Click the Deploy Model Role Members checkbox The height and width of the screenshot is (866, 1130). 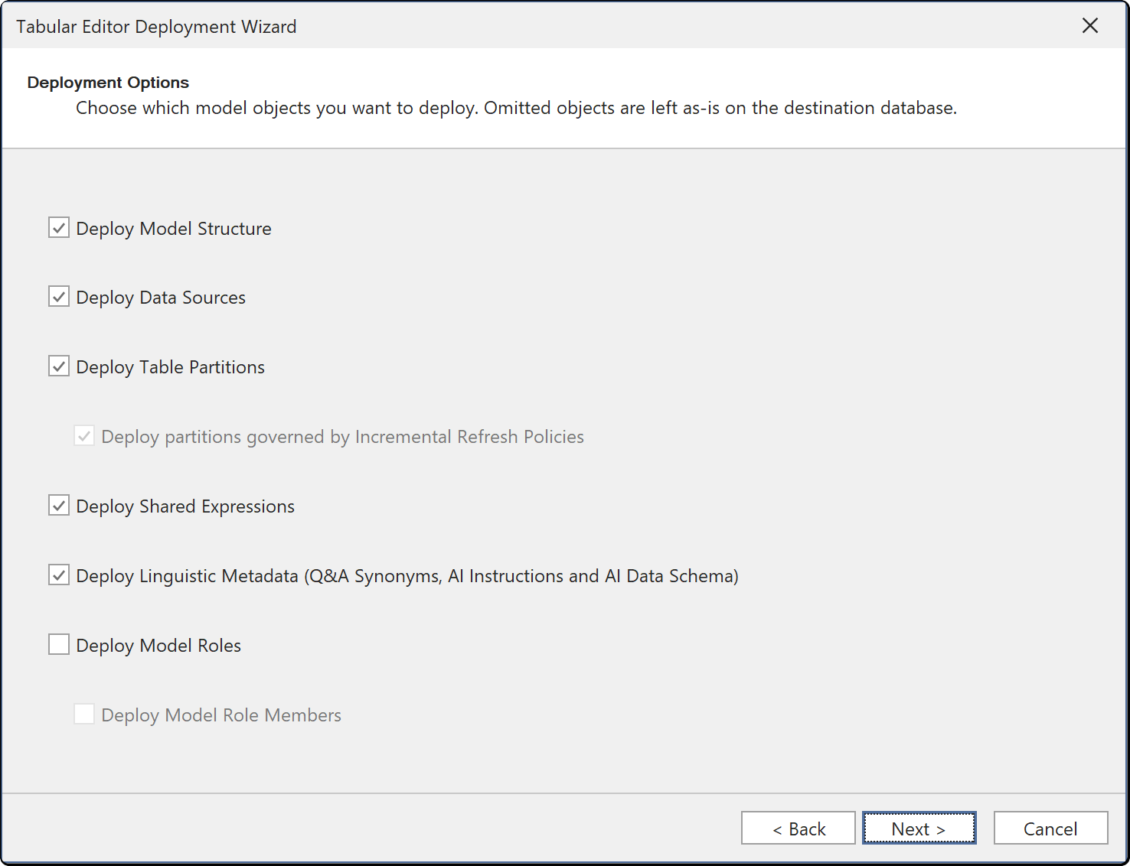tap(84, 715)
